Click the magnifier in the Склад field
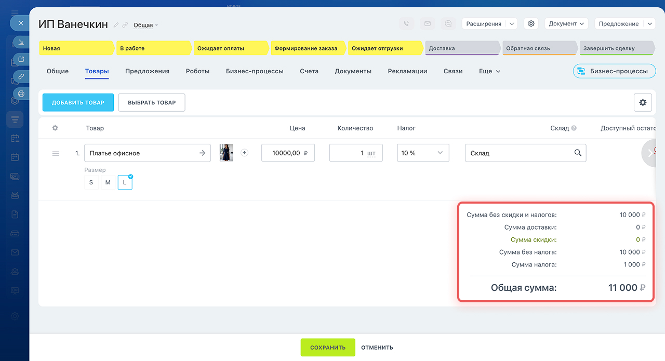665x361 pixels. pyautogui.click(x=578, y=153)
